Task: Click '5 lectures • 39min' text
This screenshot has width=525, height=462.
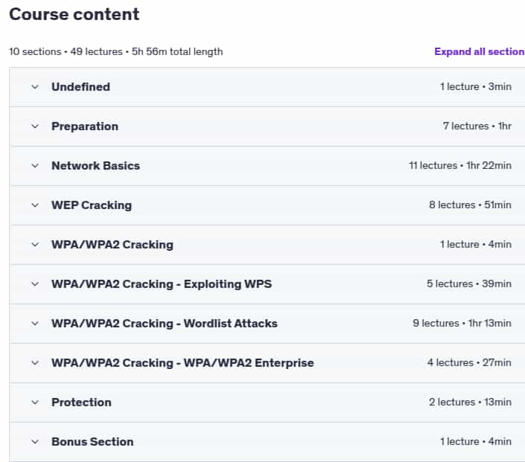Action: [x=469, y=284]
